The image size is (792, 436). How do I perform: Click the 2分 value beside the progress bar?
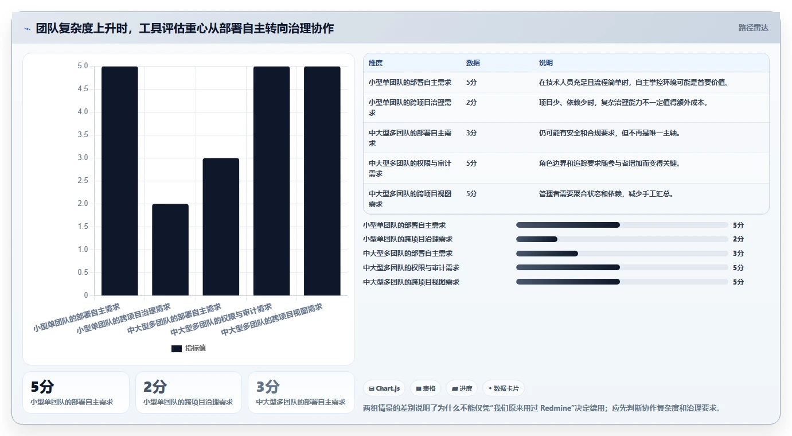[738, 239]
